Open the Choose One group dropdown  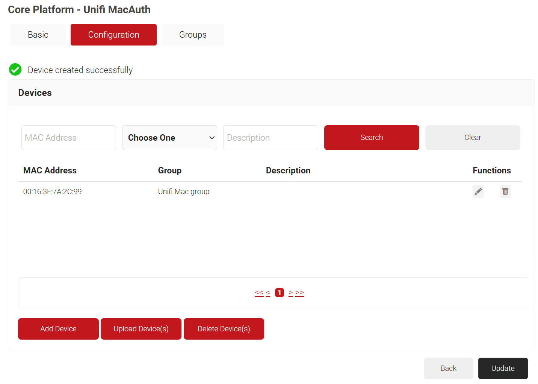(x=169, y=138)
